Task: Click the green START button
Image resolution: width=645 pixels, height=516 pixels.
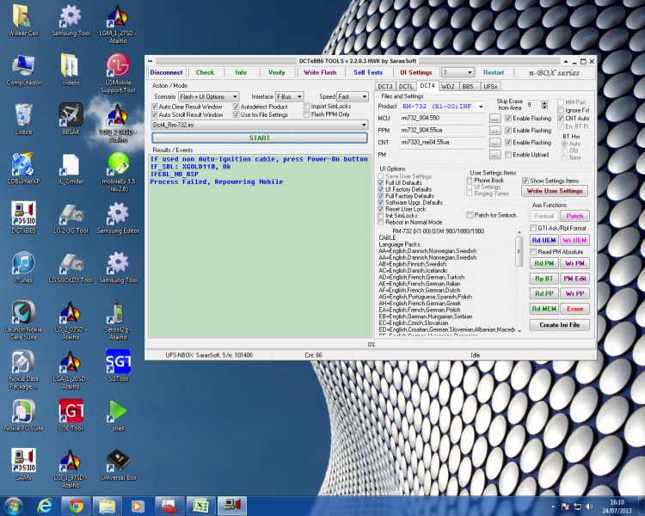Action: [x=260, y=138]
